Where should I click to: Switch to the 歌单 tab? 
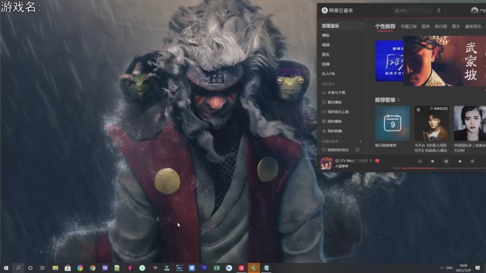click(x=426, y=26)
